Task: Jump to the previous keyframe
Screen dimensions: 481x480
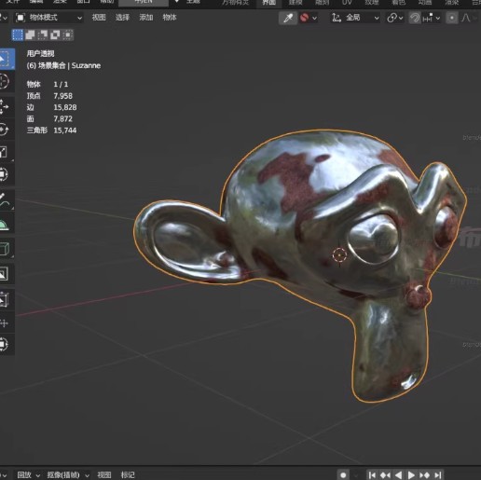Action: [385, 474]
